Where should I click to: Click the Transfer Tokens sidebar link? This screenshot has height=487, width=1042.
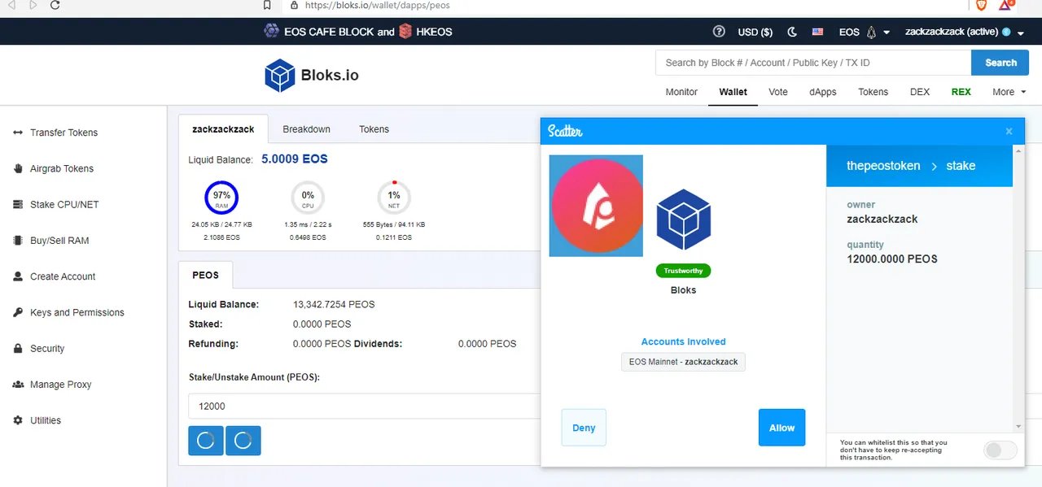pos(63,133)
